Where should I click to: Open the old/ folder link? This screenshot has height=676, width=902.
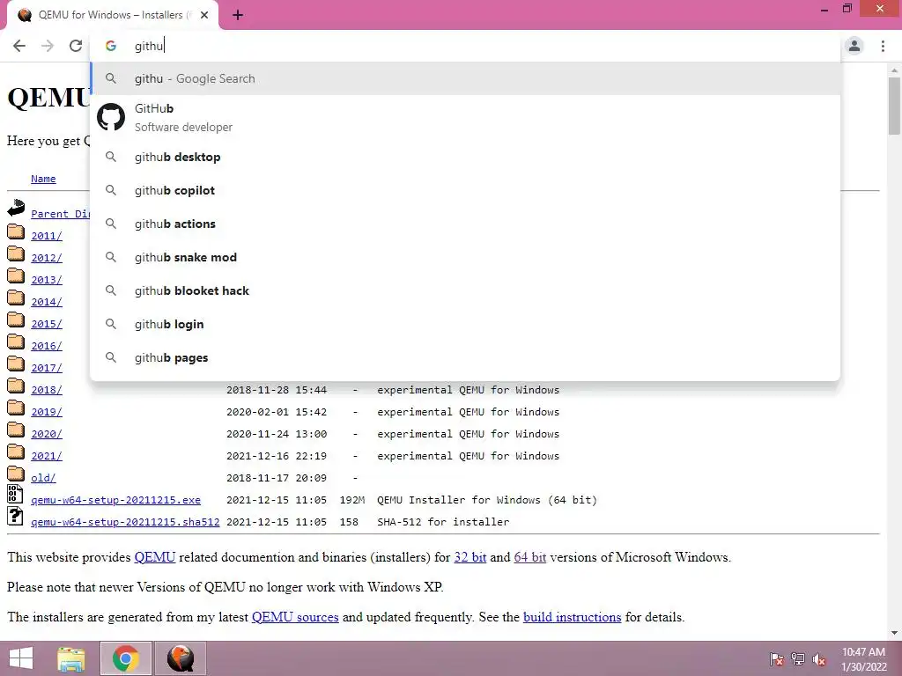pyautogui.click(x=43, y=478)
